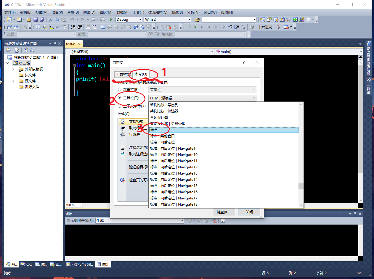Open the 服务器资源管理器 side tab
Screen dimensions: 374x279
(x=368, y=59)
